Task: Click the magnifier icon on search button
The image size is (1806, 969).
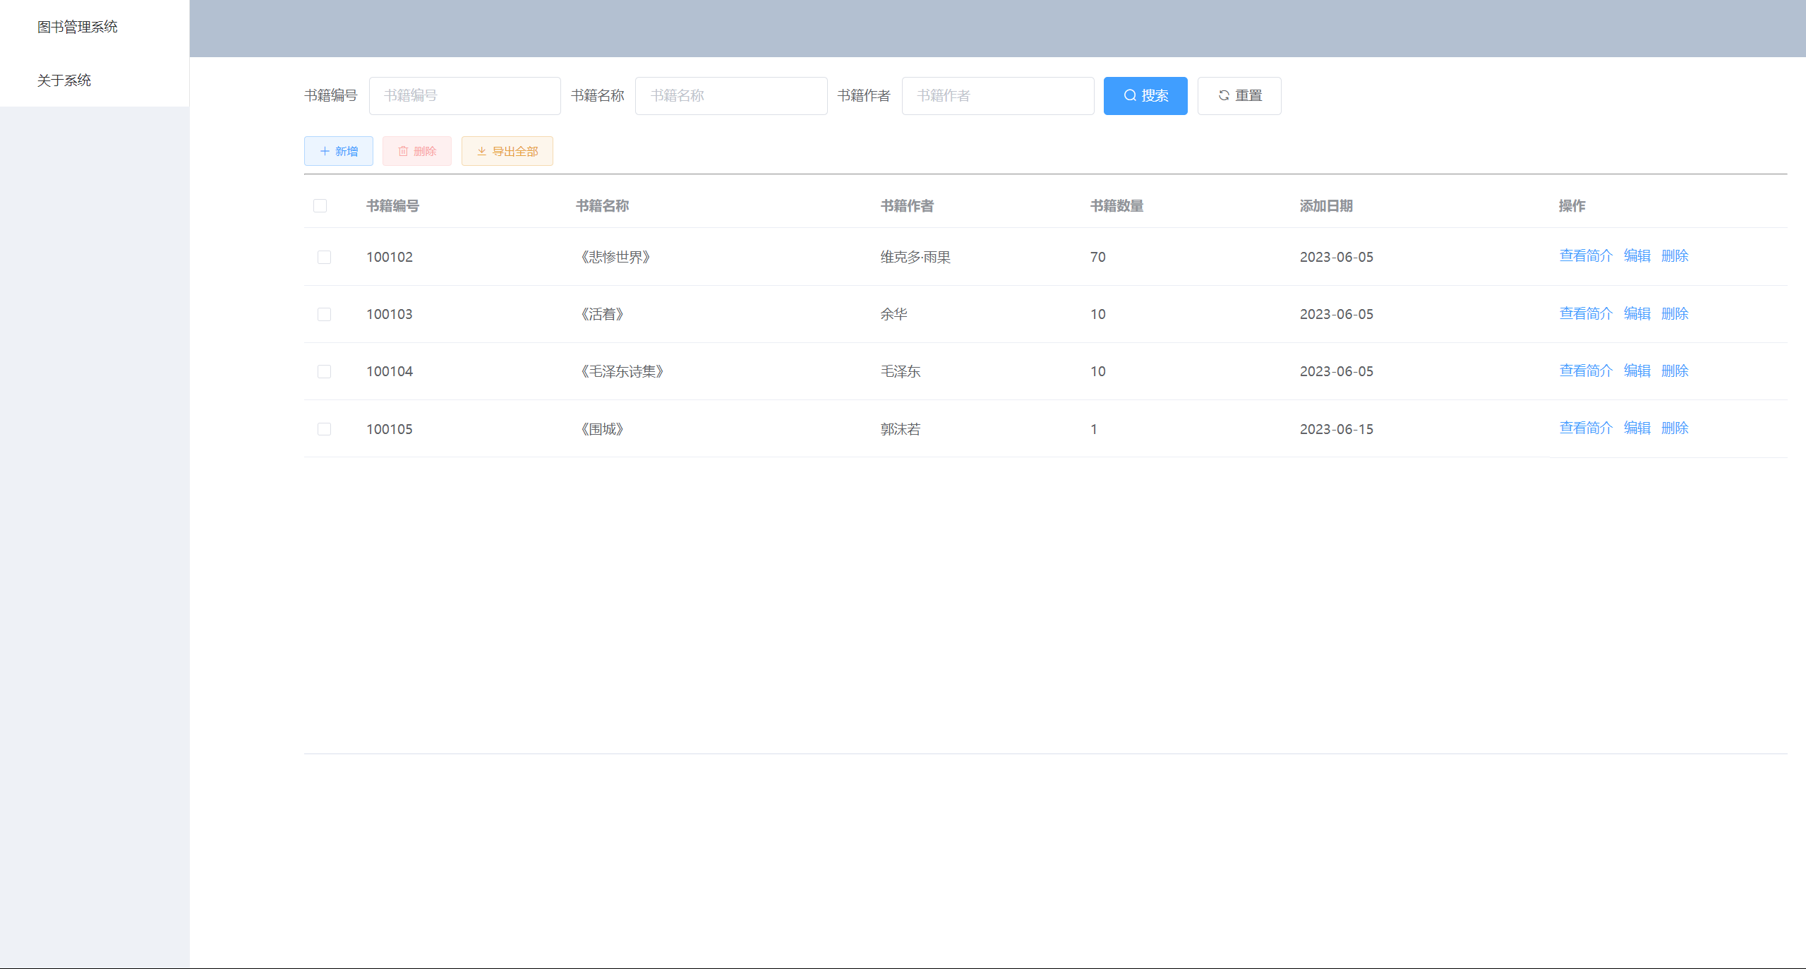Action: point(1130,95)
